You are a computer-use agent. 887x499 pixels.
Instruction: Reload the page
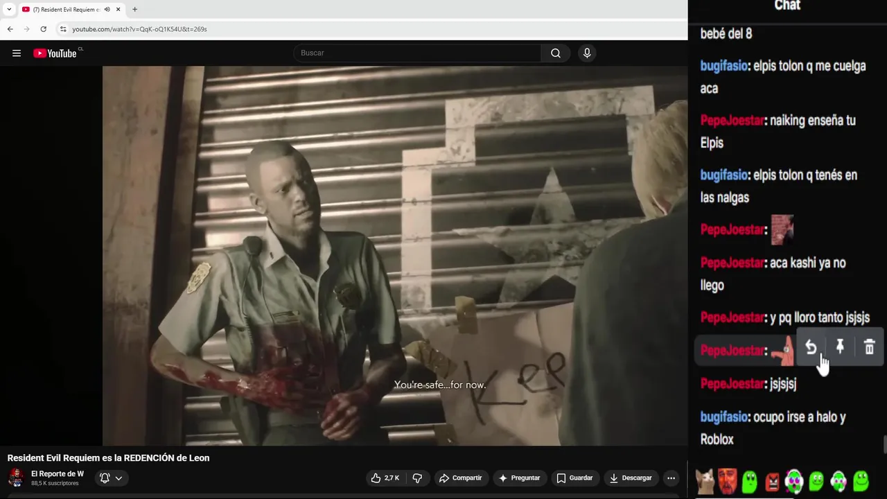pyautogui.click(x=43, y=29)
